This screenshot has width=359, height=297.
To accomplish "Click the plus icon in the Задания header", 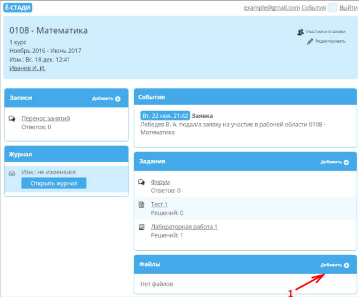I will (x=346, y=163).
